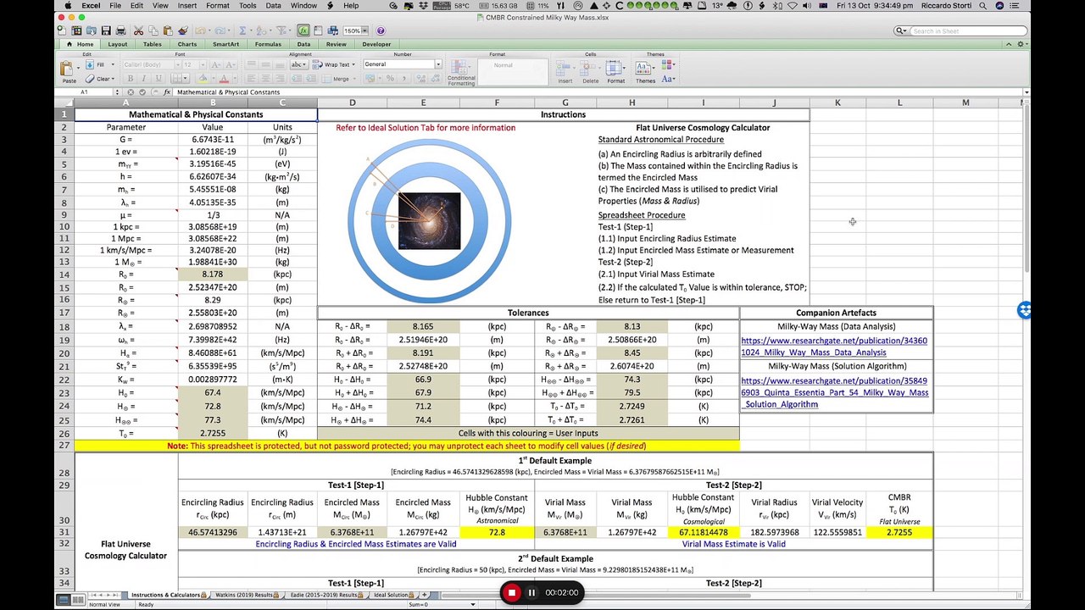Open the Insert menu in menu bar
Viewport: 1085px width, 610px height.
187,5
